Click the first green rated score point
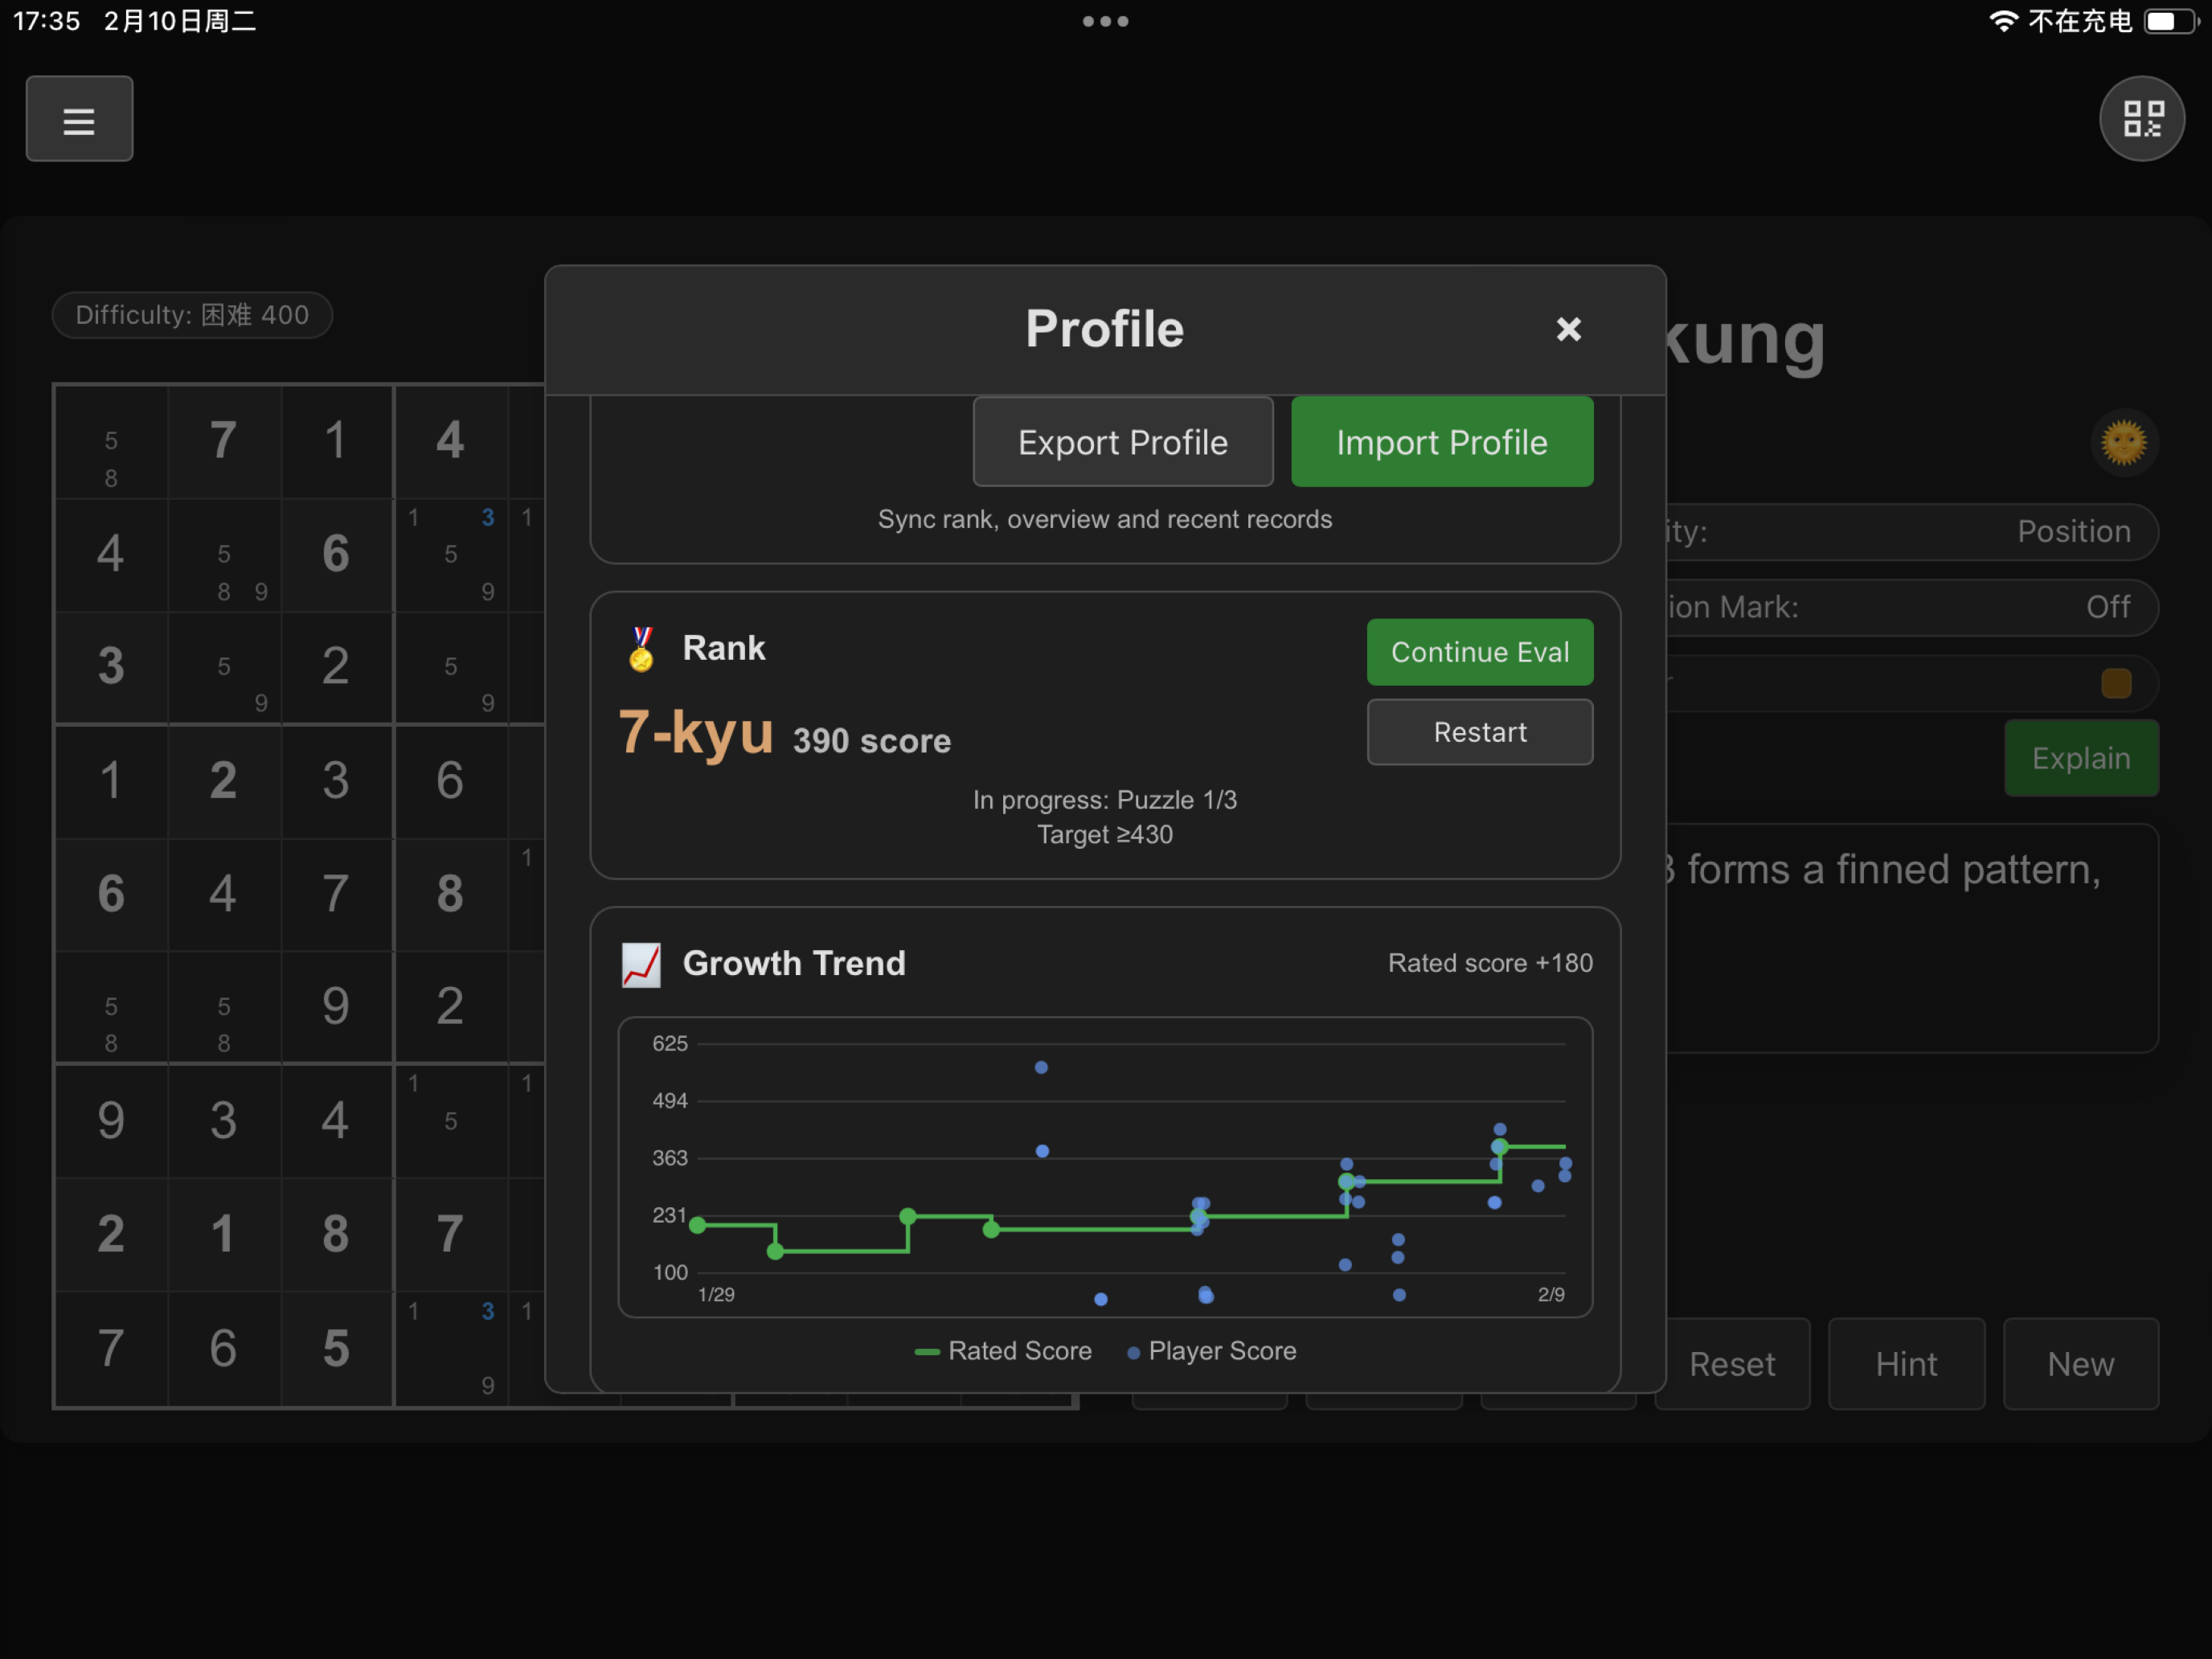This screenshot has height=1659, width=2212. click(698, 1225)
